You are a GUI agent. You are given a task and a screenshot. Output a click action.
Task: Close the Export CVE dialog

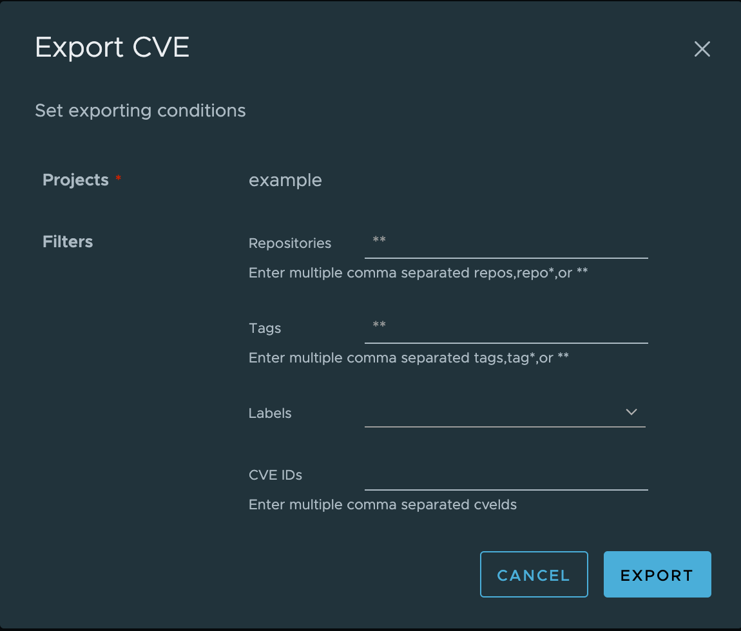(x=702, y=49)
